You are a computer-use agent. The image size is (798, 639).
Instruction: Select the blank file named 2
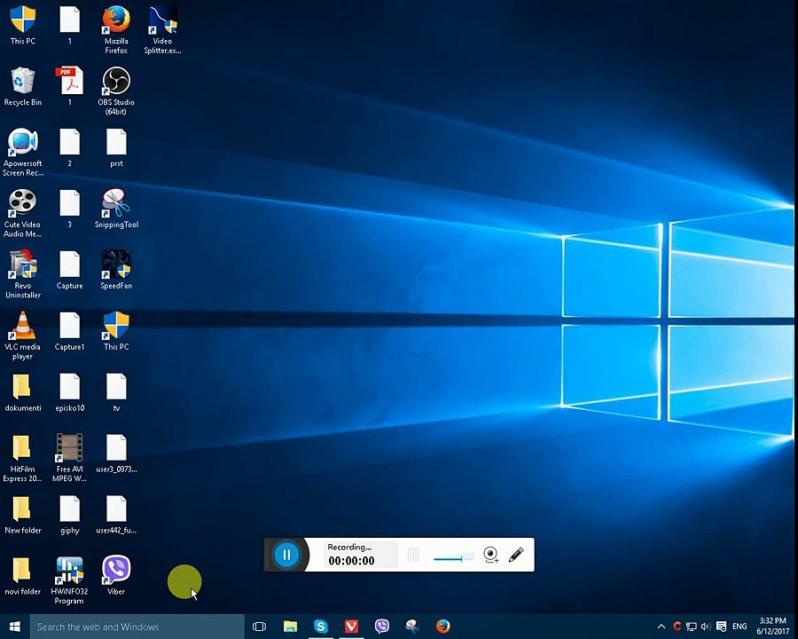tap(69, 148)
